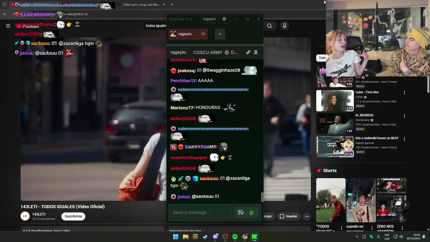Image resolution: width=430 pixels, height=242 pixels.
Task: Open KickTalk taskbar icon
Action: pos(255,237)
